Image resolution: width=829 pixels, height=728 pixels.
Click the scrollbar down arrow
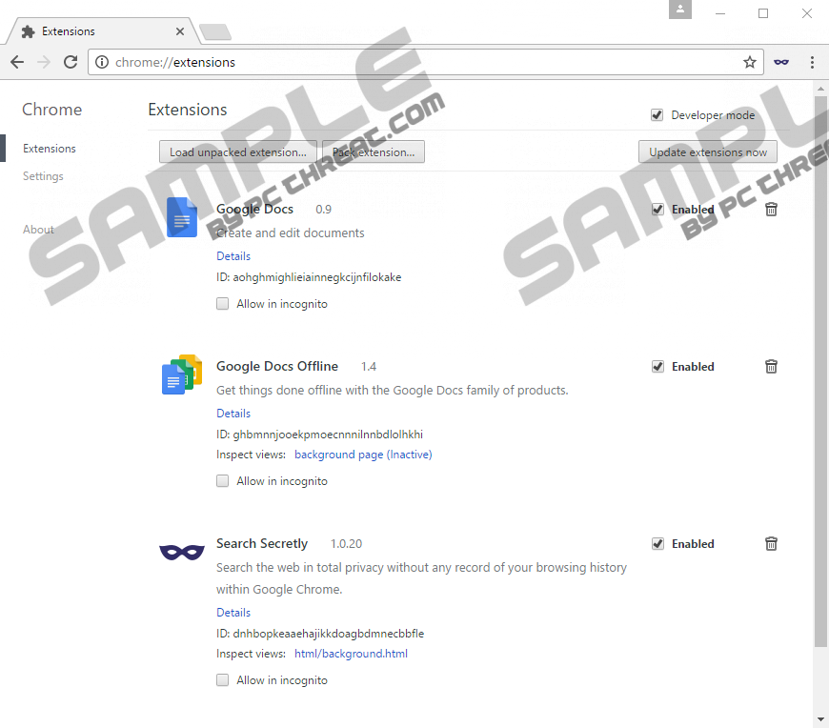click(x=820, y=718)
